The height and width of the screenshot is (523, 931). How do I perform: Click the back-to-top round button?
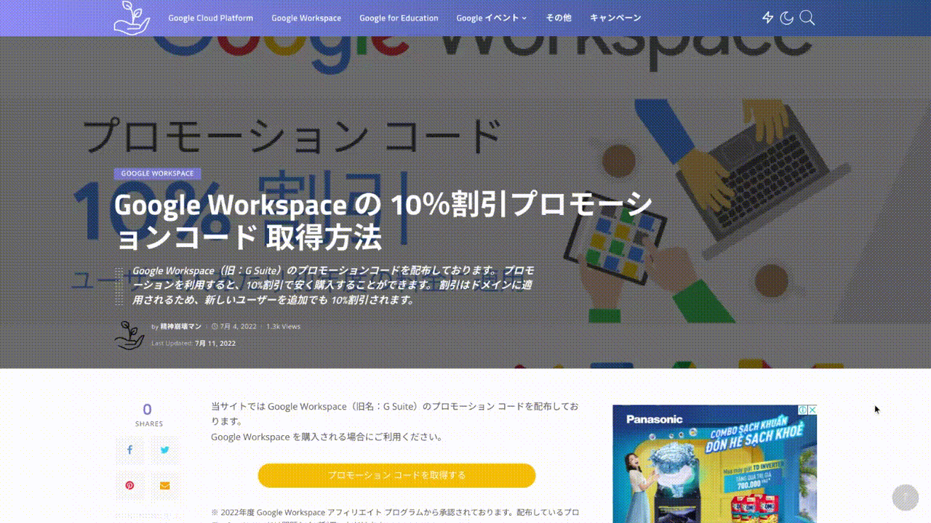coord(906,497)
